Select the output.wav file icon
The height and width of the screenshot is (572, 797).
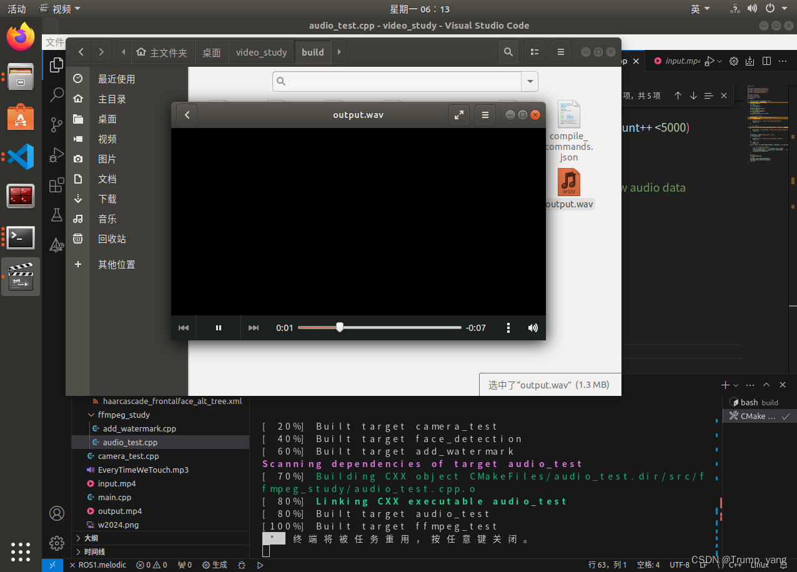pyautogui.click(x=569, y=182)
